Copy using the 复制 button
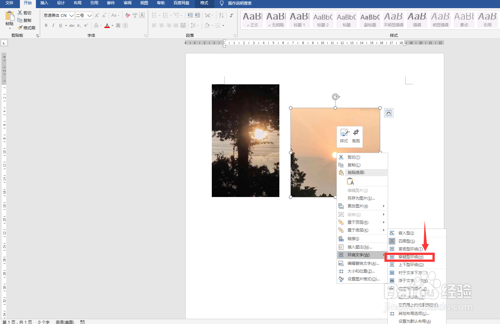Image resolution: width=500 pixels, height=324 pixels. 24,20
